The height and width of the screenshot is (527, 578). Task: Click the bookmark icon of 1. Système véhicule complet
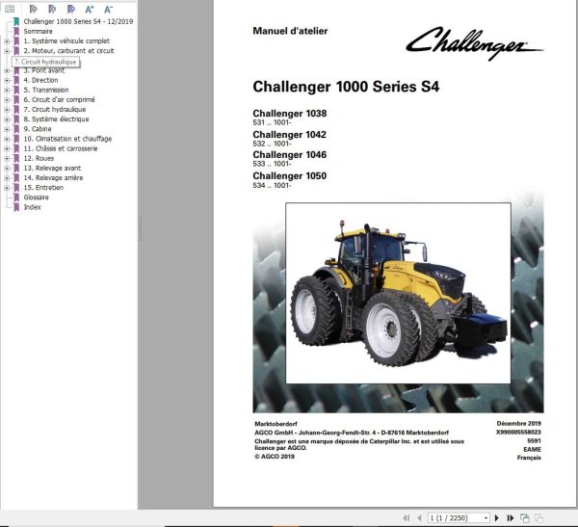(x=16, y=40)
